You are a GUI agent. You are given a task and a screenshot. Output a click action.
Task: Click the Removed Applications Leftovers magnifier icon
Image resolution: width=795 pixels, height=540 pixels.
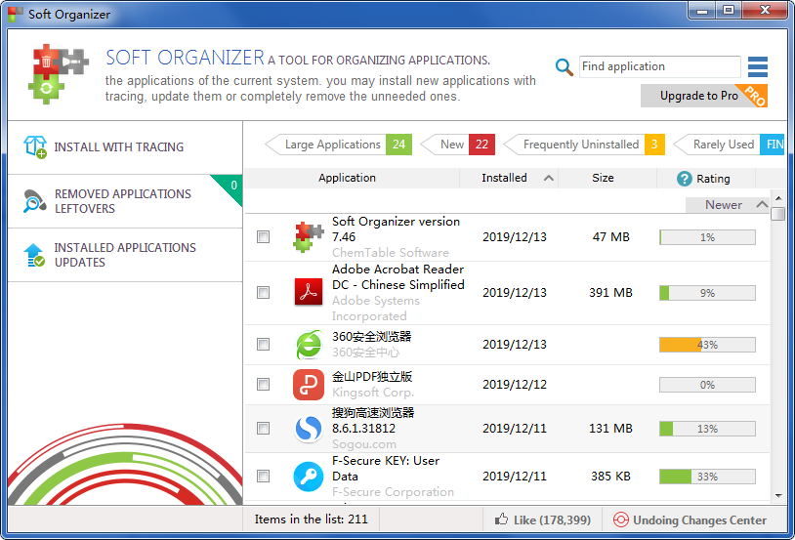(x=34, y=201)
